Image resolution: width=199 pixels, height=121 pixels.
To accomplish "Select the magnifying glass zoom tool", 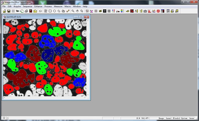I will pyautogui.click(x=73, y=11).
